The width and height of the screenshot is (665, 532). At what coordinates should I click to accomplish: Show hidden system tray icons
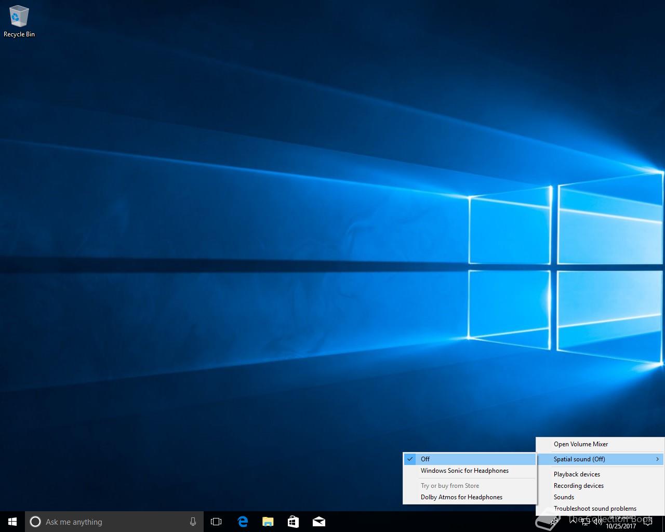point(573,522)
